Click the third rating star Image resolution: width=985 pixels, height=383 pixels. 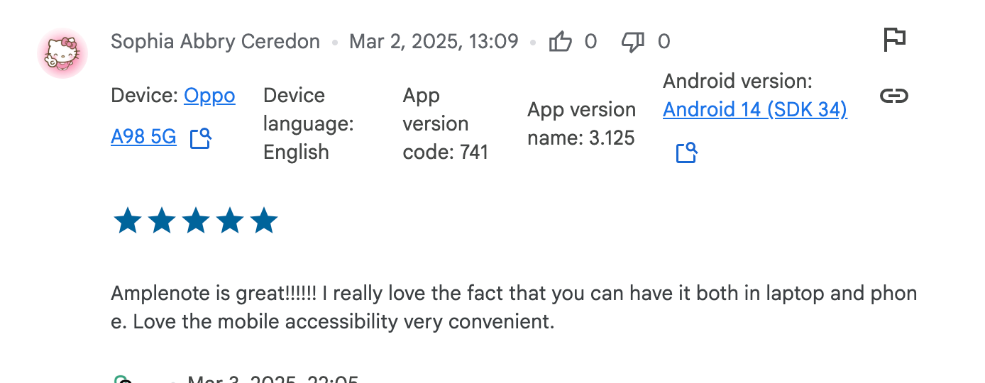[196, 221]
